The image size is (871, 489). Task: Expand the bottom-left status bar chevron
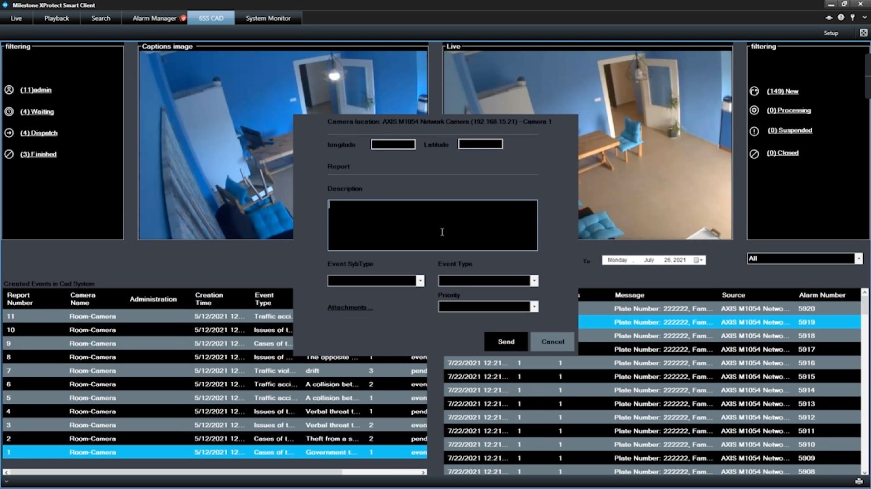tap(6, 482)
